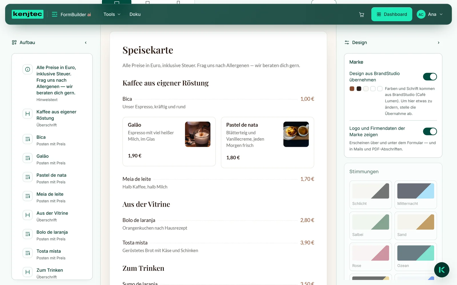Screen dimensions: 457x285
Task: Click the Aufbau grid icon
Action: [x=14, y=42]
